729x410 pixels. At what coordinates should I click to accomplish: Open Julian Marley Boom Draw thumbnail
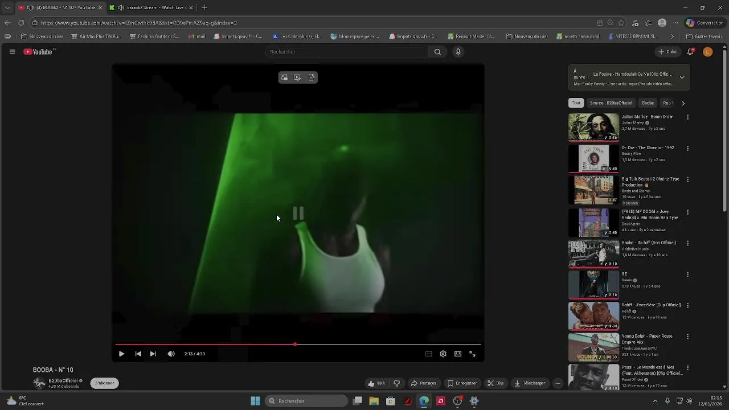click(593, 127)
